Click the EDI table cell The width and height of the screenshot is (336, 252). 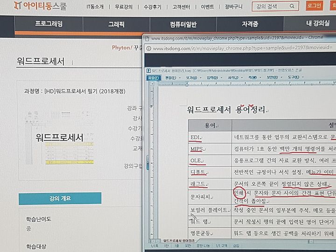pos(210,137)
